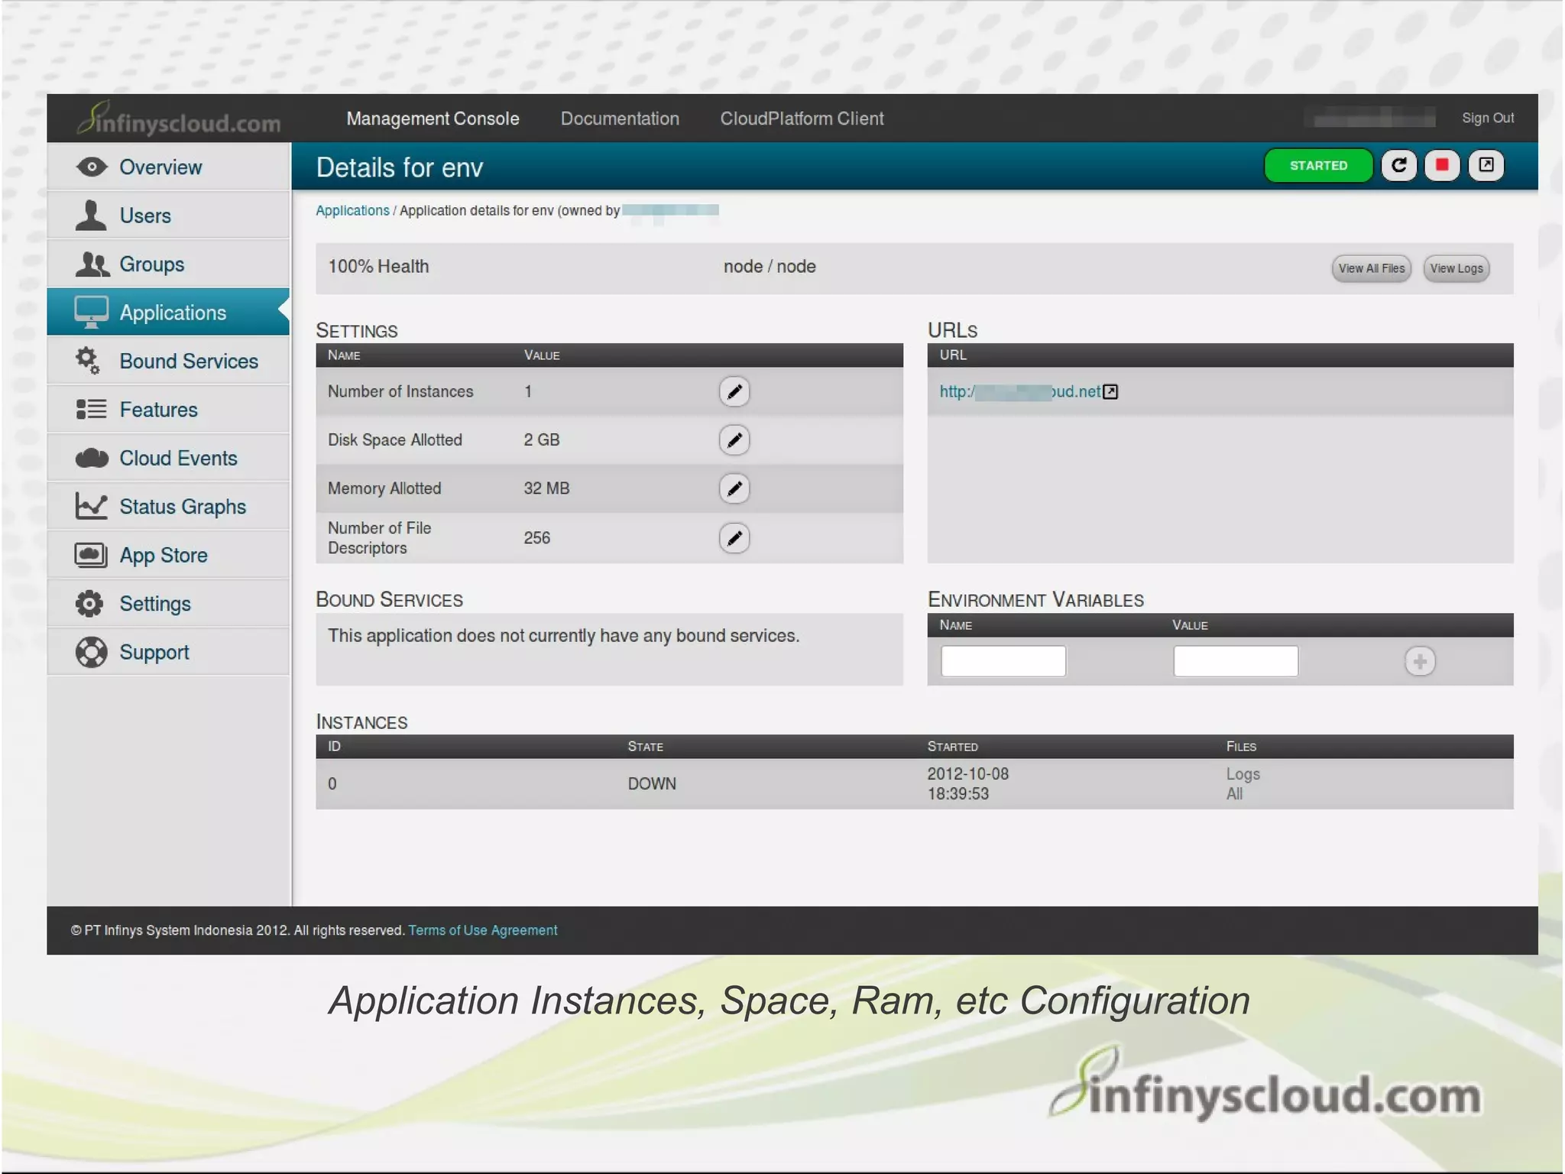1565x1174 pixels.
Task: Click the restart application icon
Action: click(1398, 166)
